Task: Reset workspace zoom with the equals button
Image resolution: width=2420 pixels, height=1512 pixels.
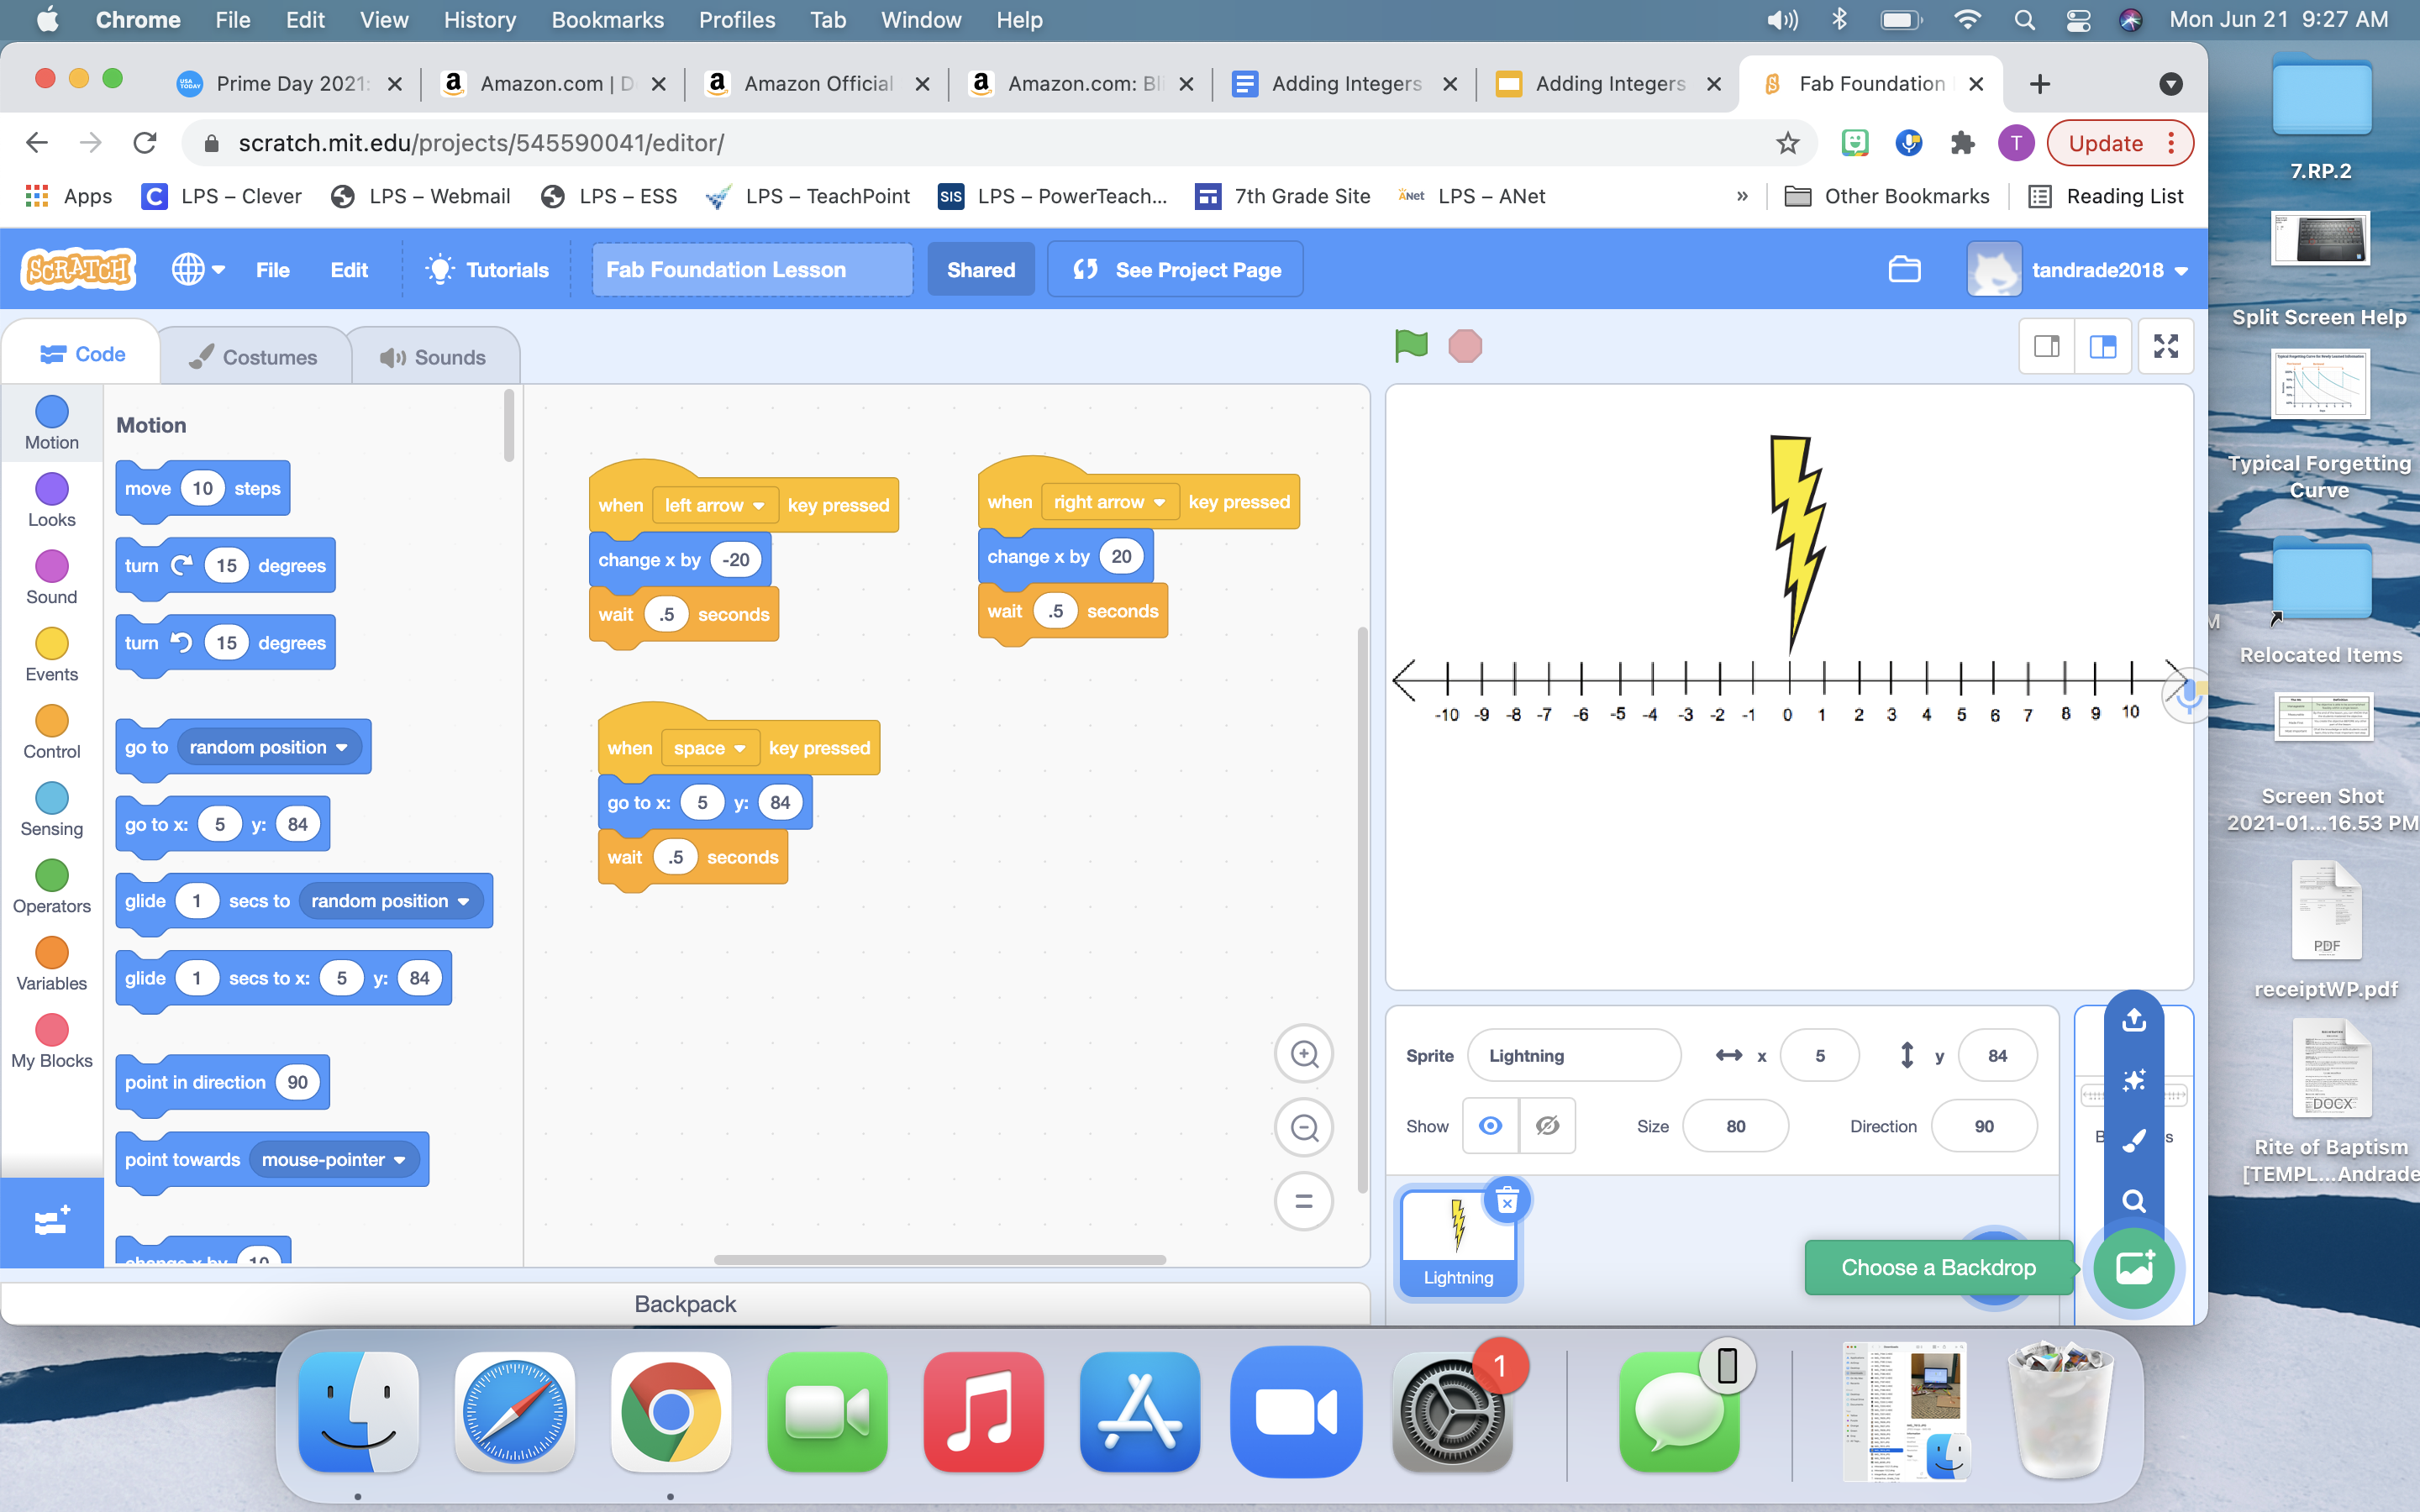Action: click(1304, 1201)
